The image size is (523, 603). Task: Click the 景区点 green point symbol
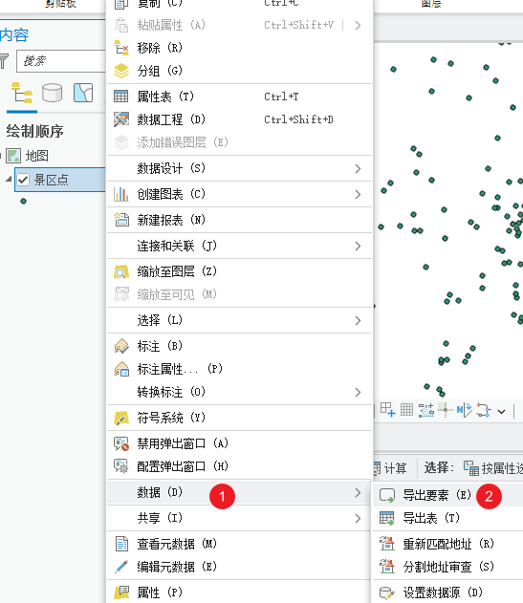click(24, 201)
